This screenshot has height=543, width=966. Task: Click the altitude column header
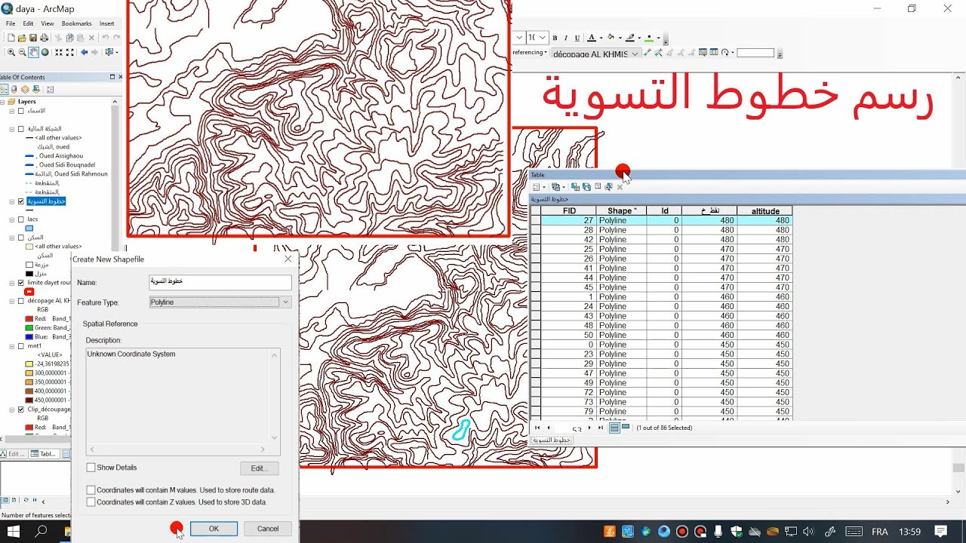[765, 211]
